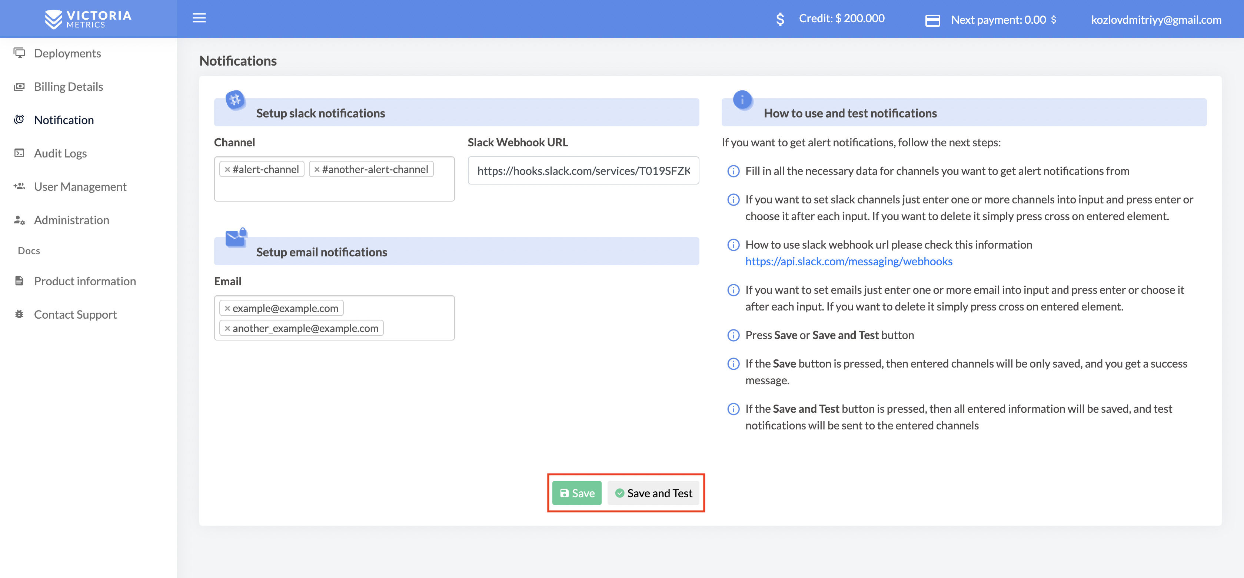
Task: Click the another_example@example.com tag label
Action: 305,328
